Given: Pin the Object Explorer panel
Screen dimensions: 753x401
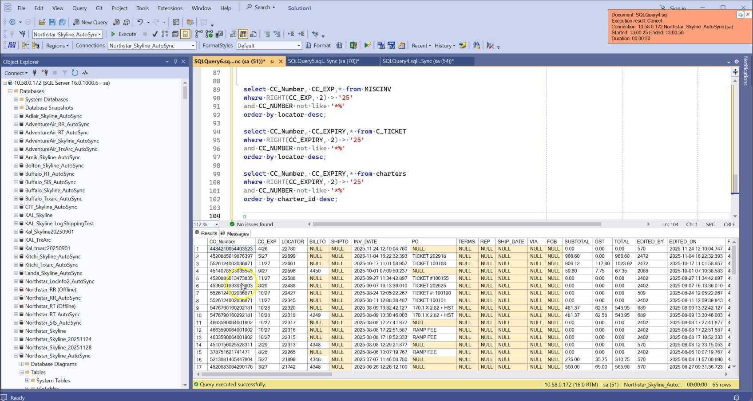Looking at the screenshot, I should [x=175, y=62].
